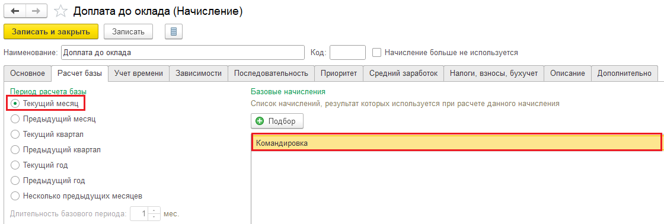
Task: Open the Зависимости tab
Action: (199, 73)
